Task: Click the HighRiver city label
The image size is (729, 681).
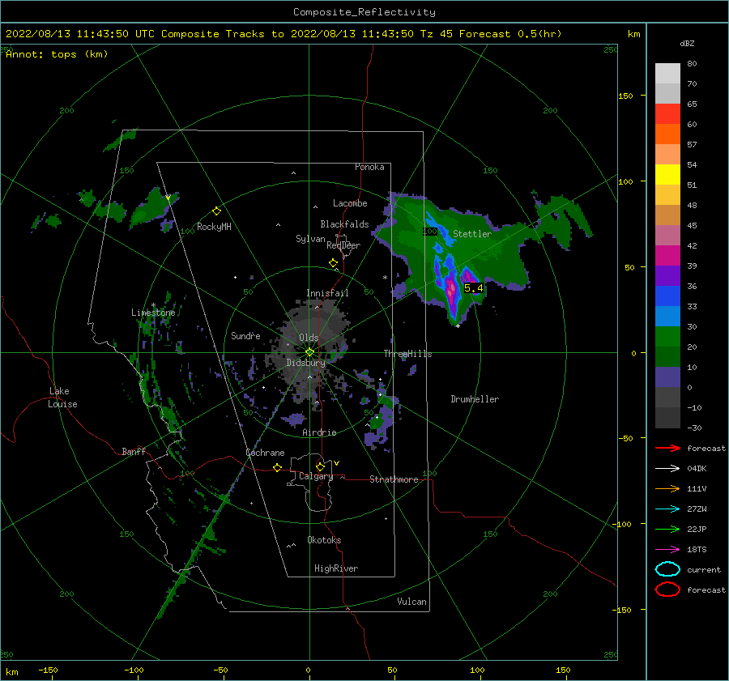Action: pos(336,568)
